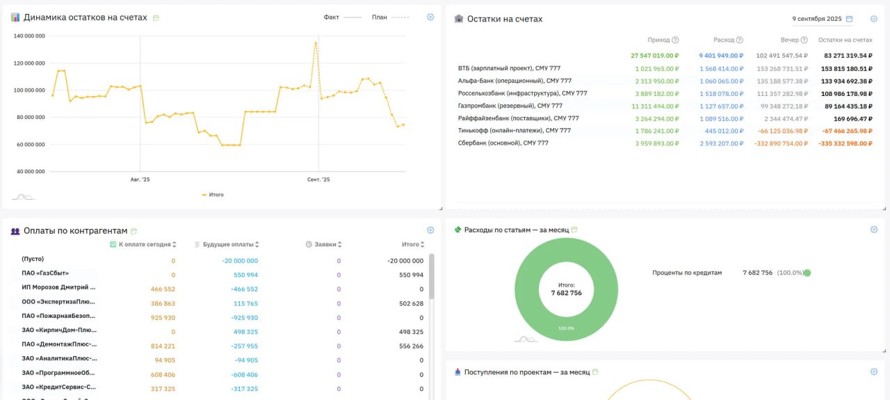The height and width of the screenshot is (400, 890).
Task: Open settings gear of Поступления по проектам widget
Action: tap(874, 371)
